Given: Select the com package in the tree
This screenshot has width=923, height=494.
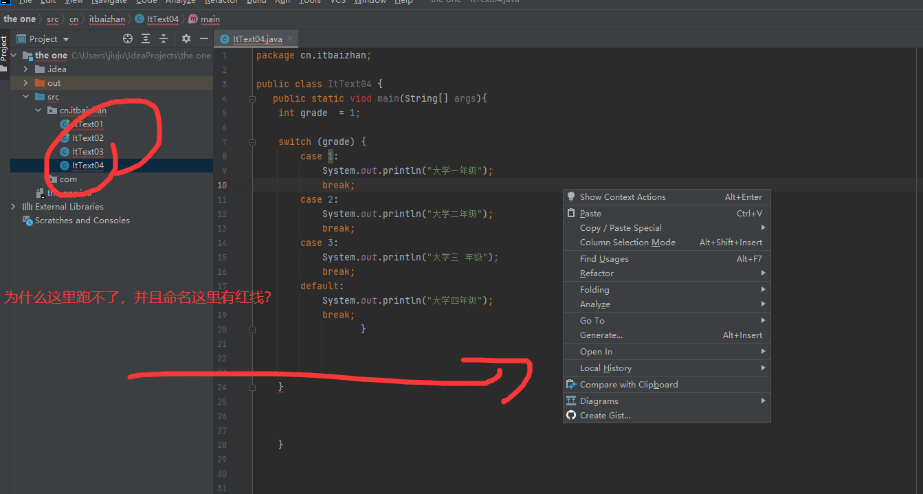Looking at the screenshot, I should click(69, 179).
